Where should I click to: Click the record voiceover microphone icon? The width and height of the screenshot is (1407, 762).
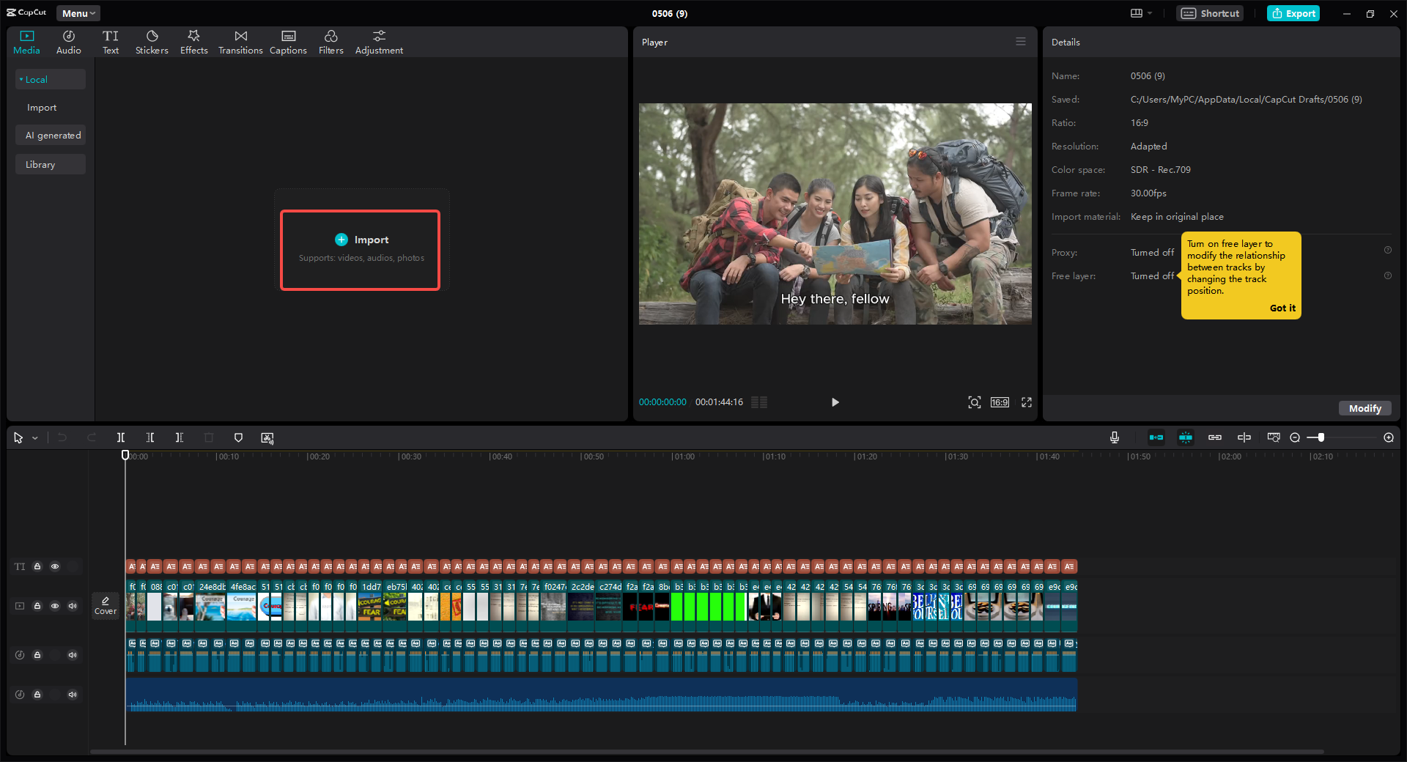(x=1114, y=437)
